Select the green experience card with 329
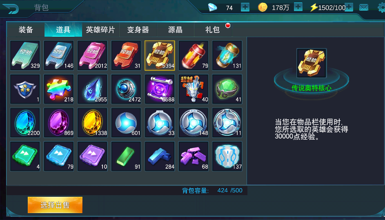This screenshot has height=220, width=385. click(x=25, y=56)
